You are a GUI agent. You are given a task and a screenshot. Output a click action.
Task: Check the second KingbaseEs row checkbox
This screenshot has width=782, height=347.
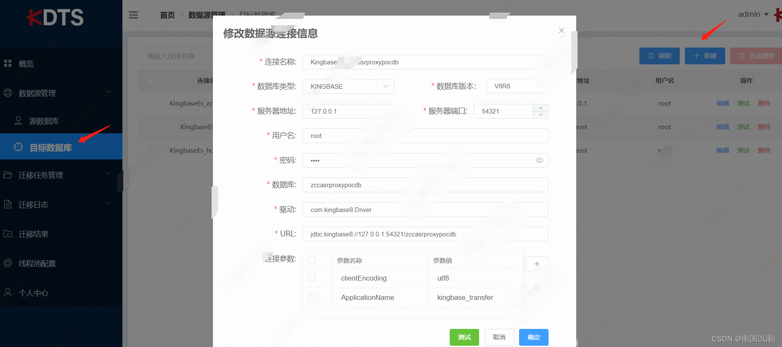(x=150, y=127)
